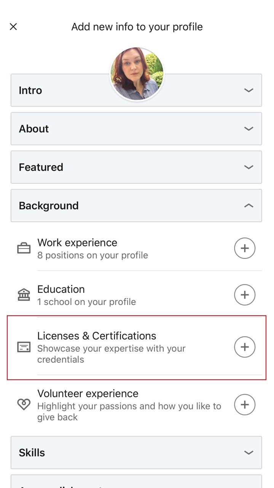Dismiss the Add new info dialog
Viewport: 274px width, 488px height.
click(13, 26)
